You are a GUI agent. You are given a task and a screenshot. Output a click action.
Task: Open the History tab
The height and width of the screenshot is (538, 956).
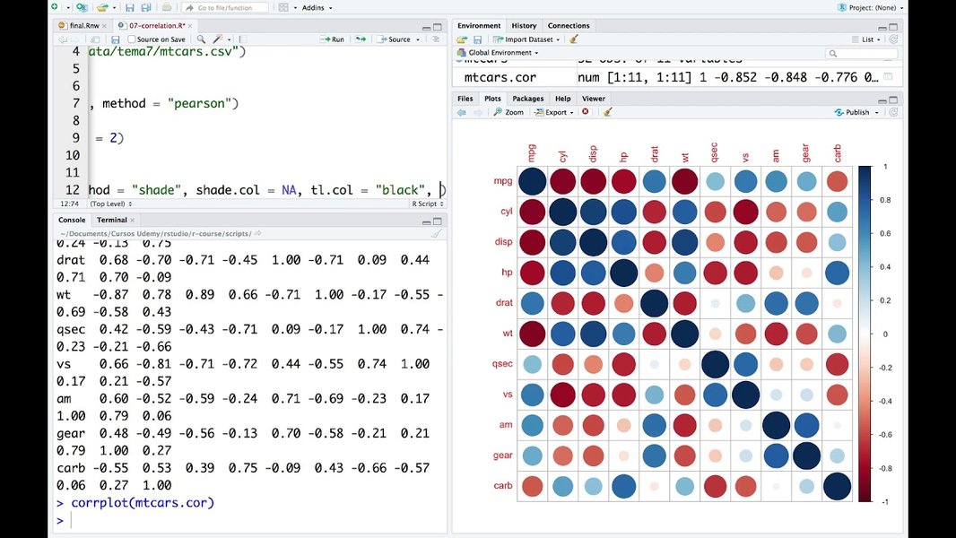pos(523,25)
